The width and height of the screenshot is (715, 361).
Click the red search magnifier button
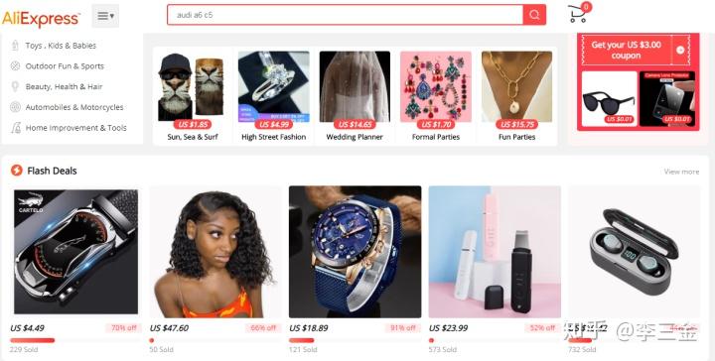click(534, 15)
